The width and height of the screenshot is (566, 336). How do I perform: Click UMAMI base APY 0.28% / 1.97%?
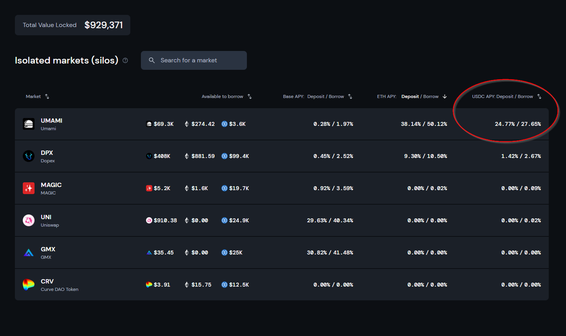coord(333,124)
